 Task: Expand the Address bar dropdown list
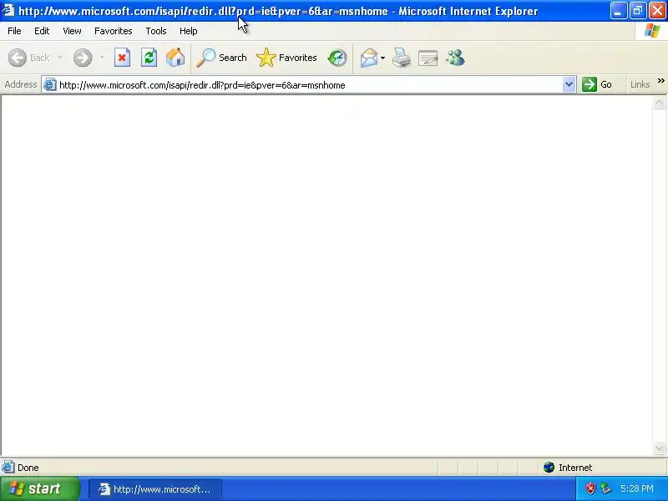tap(569, 84)
